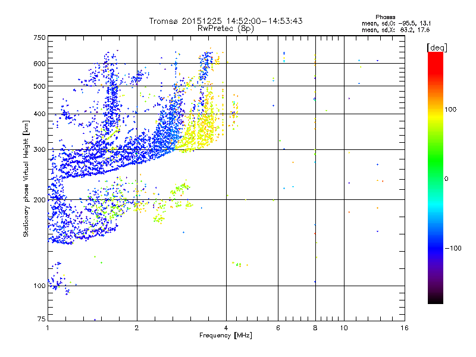Click the y-axis tick label '400'

click(x=39, y=114)
